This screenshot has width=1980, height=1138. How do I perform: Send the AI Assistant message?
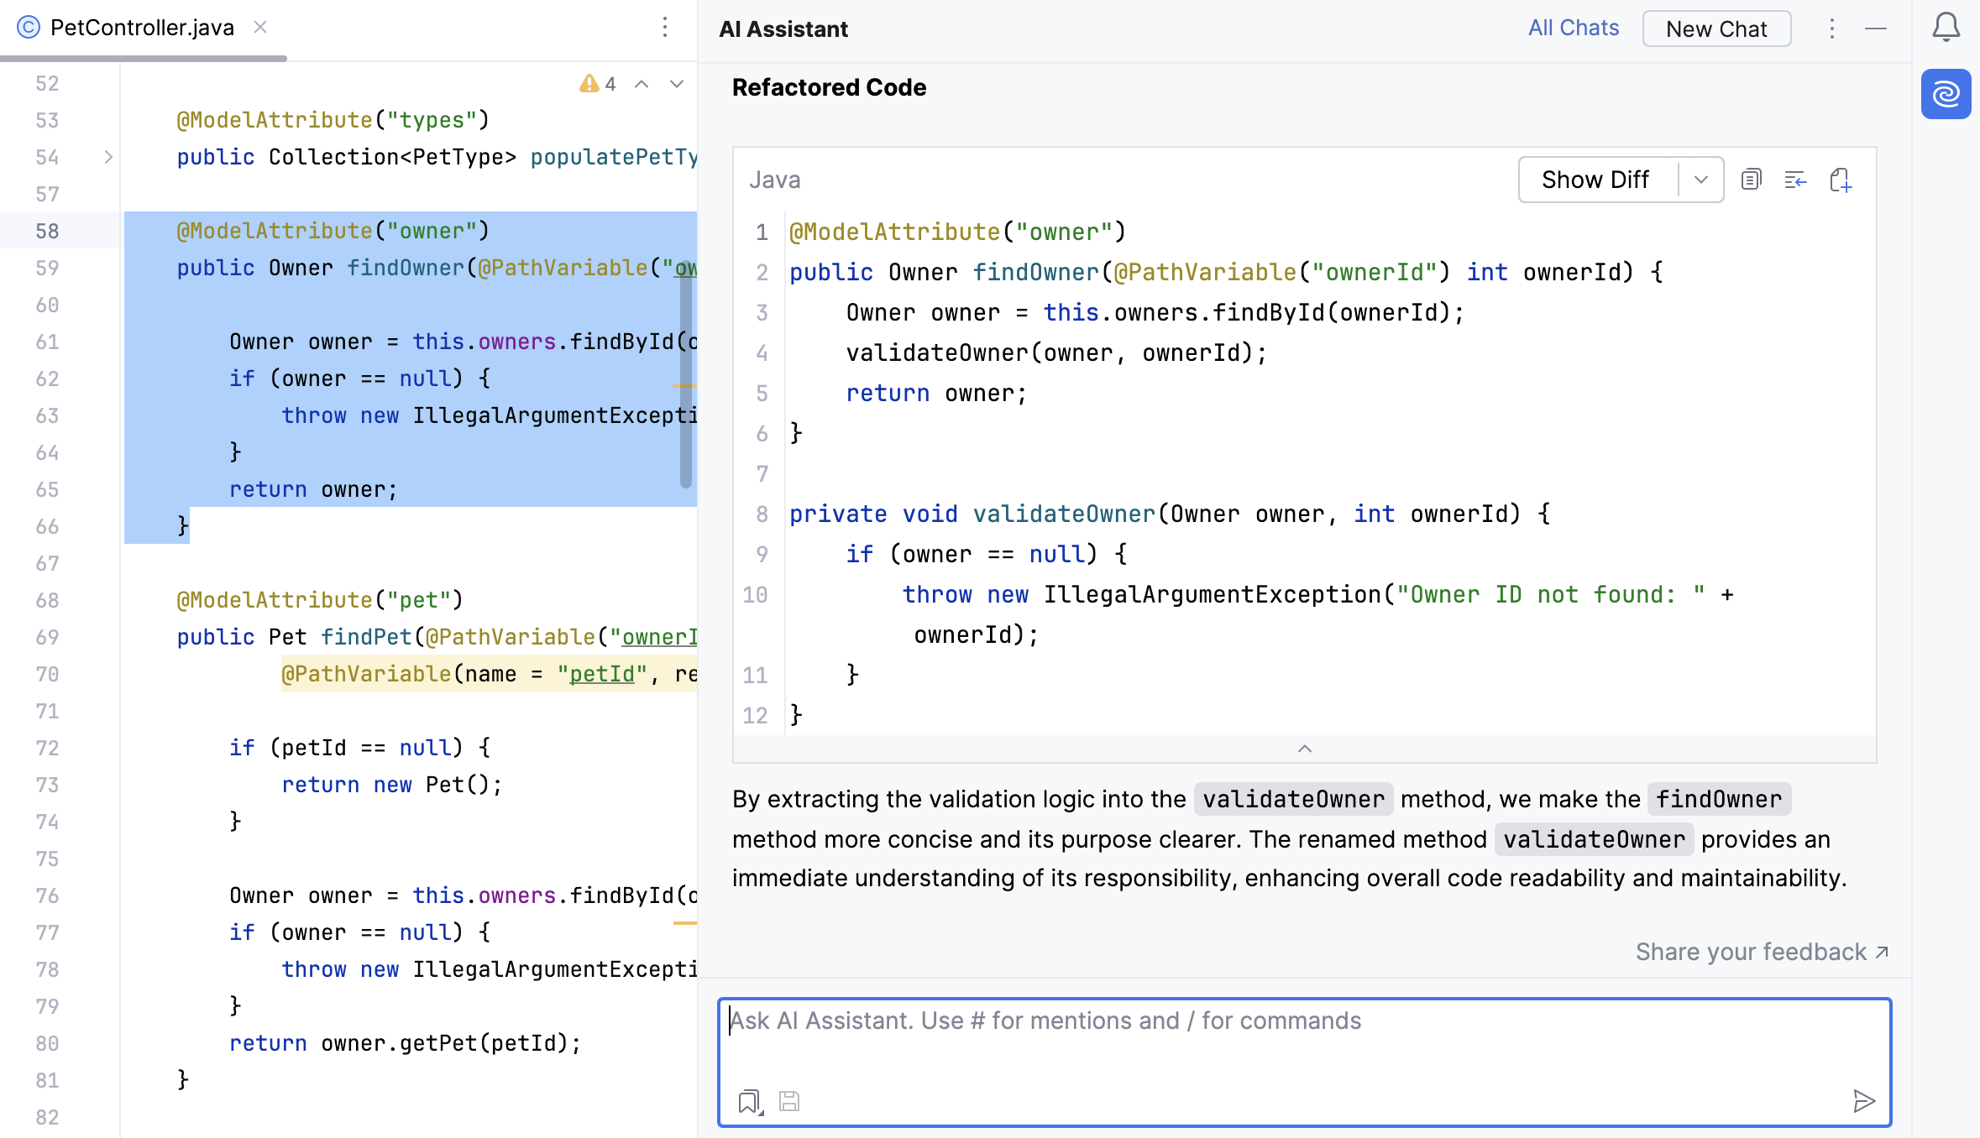coord(1865,1100)
